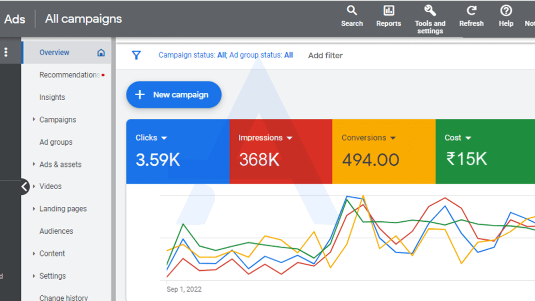Open the three-dot vertical menu
Image resolution: width=535 pixels, height=301 pixels.
pos(6,52)
